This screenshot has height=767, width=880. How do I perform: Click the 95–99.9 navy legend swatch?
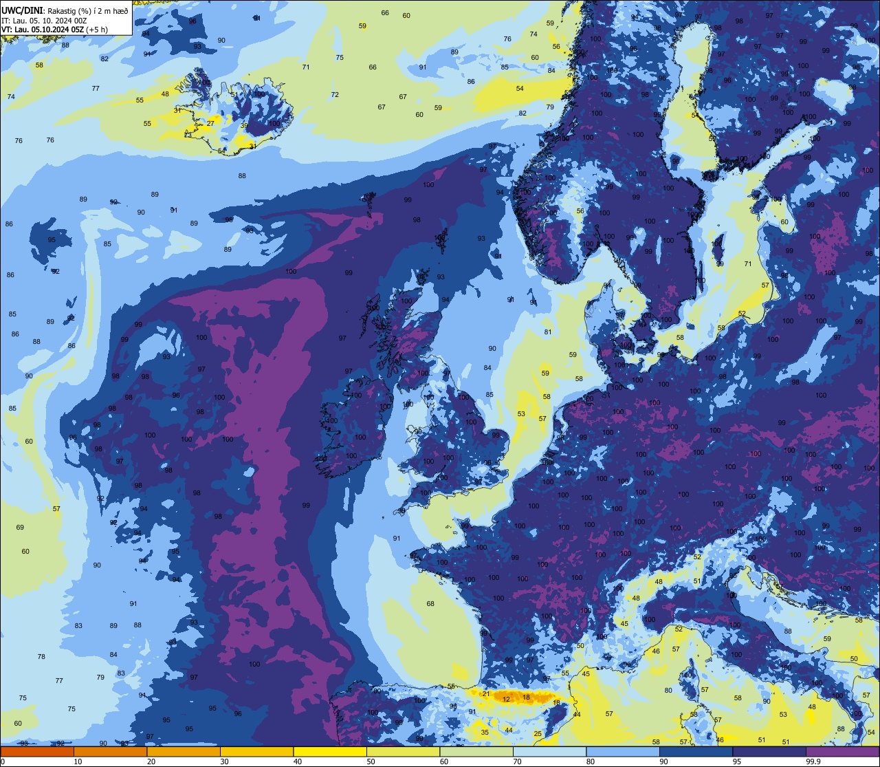click(769, 751)
